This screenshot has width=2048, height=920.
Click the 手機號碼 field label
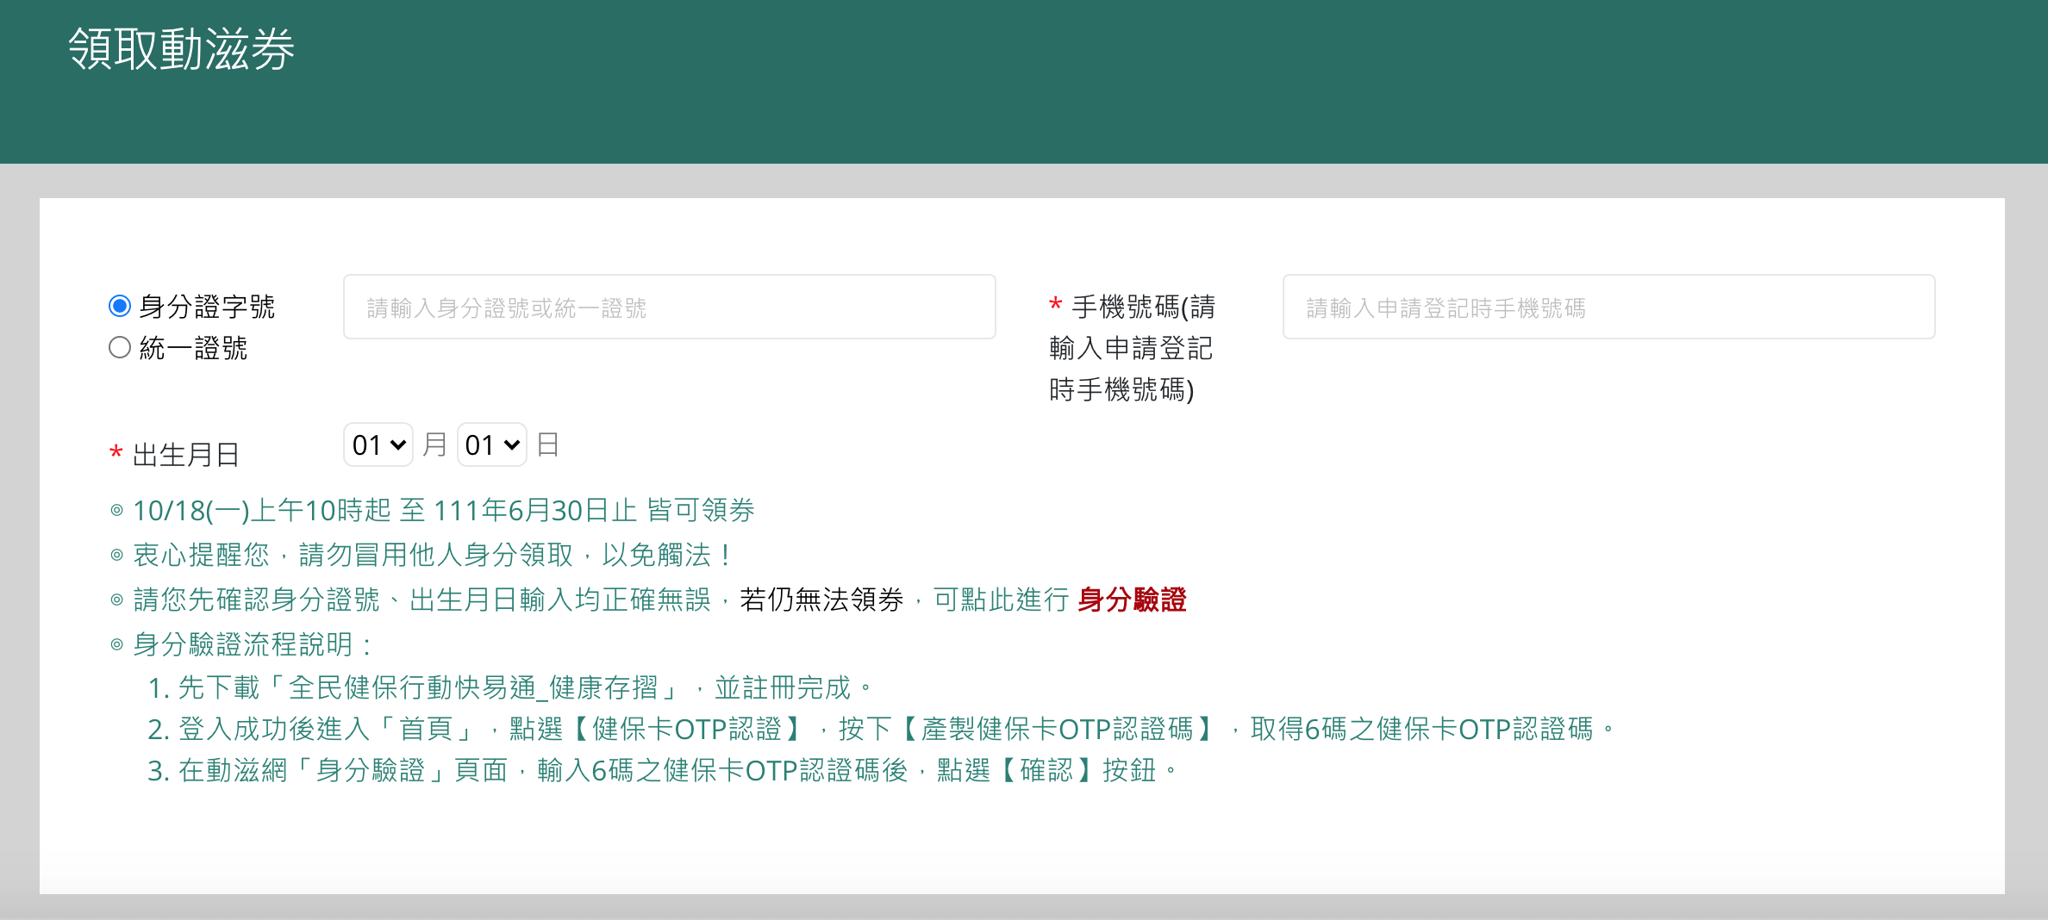1131,348
